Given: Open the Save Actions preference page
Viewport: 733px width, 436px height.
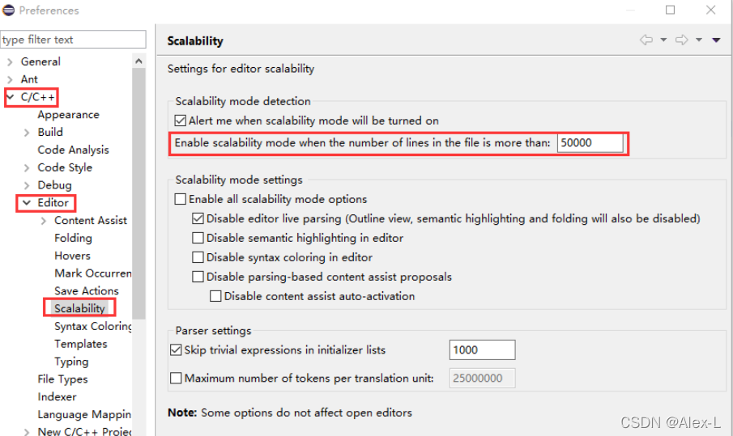Looking at the screenshot, I should 86,291.
